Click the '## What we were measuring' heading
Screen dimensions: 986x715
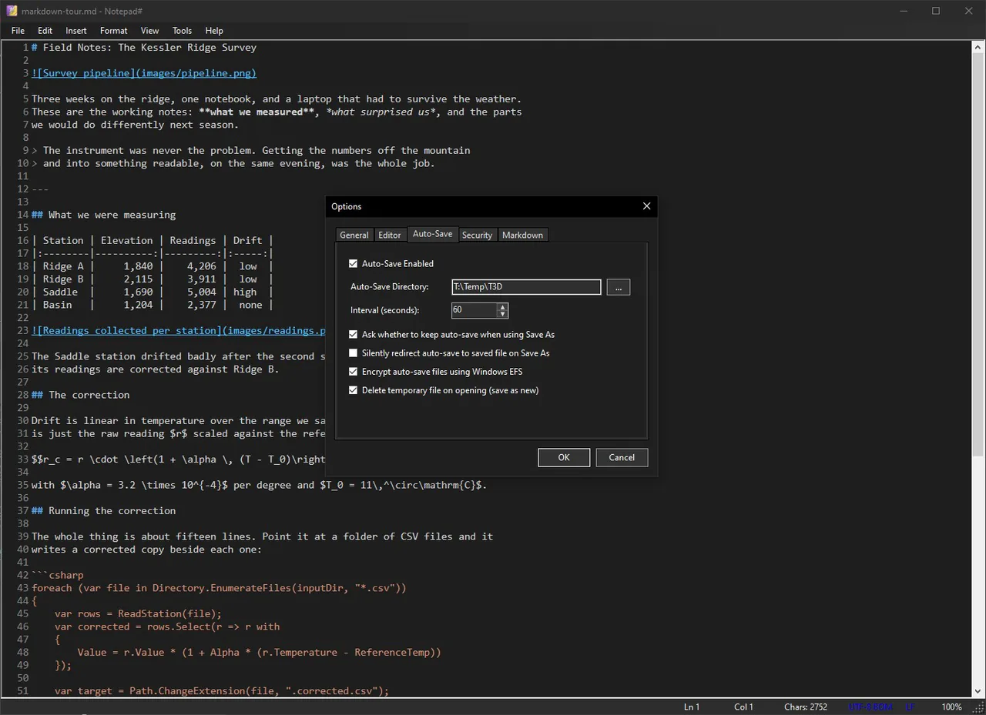point(104,215)
